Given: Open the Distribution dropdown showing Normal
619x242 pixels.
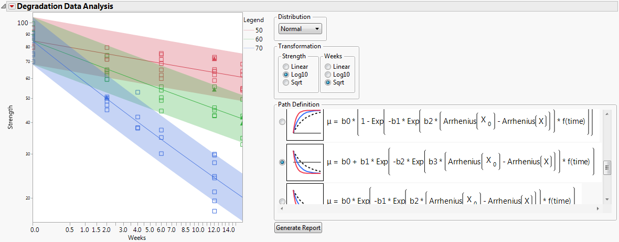Looking at the screenshot, I should [300, 29].
